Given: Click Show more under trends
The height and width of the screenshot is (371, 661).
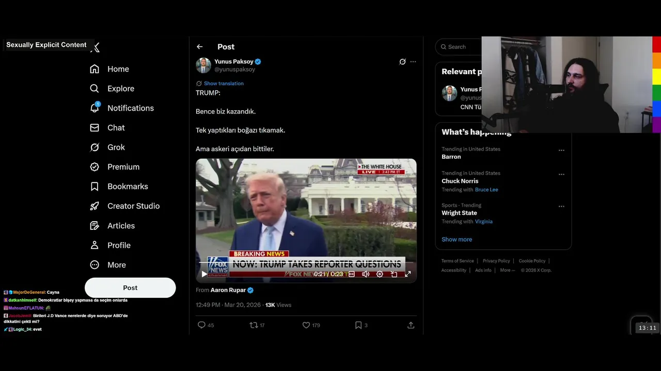Looking at the screenshot, I should 457,240.
